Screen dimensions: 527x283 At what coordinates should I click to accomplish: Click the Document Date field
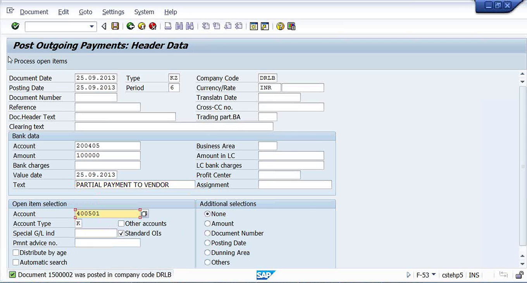96,78
